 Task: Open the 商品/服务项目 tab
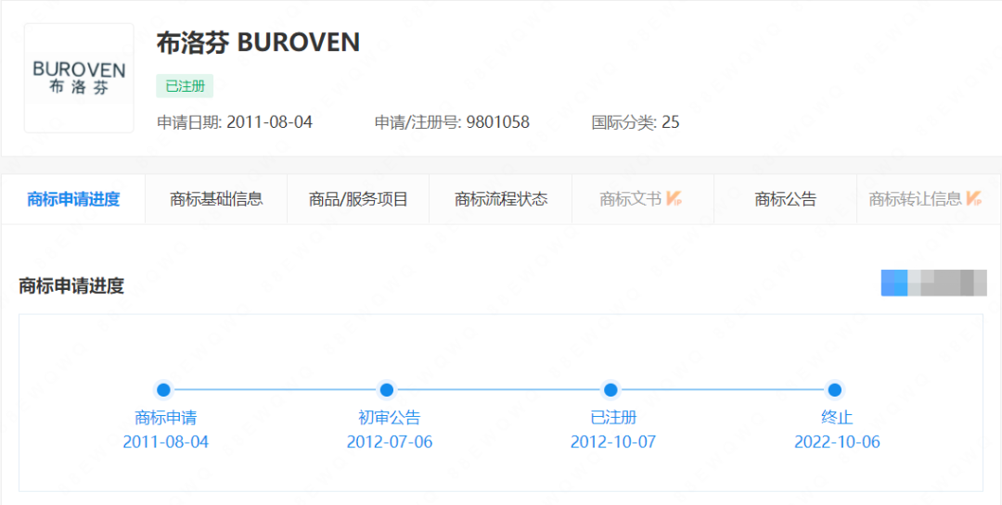(358, 199)
